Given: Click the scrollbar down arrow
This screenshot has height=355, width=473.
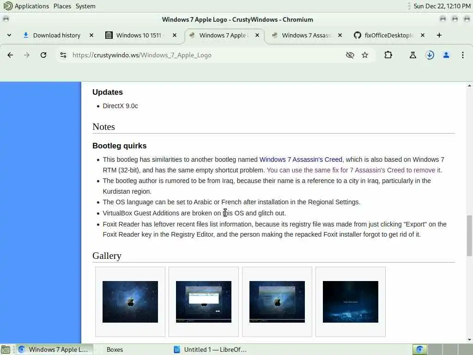Looking at the screenshot, I should 469,340.
